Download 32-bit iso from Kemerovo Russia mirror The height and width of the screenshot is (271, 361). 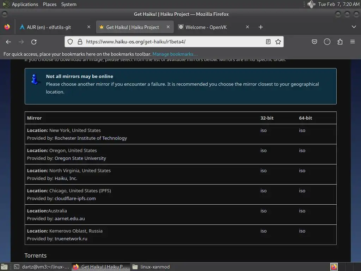(x=263, y=231)
